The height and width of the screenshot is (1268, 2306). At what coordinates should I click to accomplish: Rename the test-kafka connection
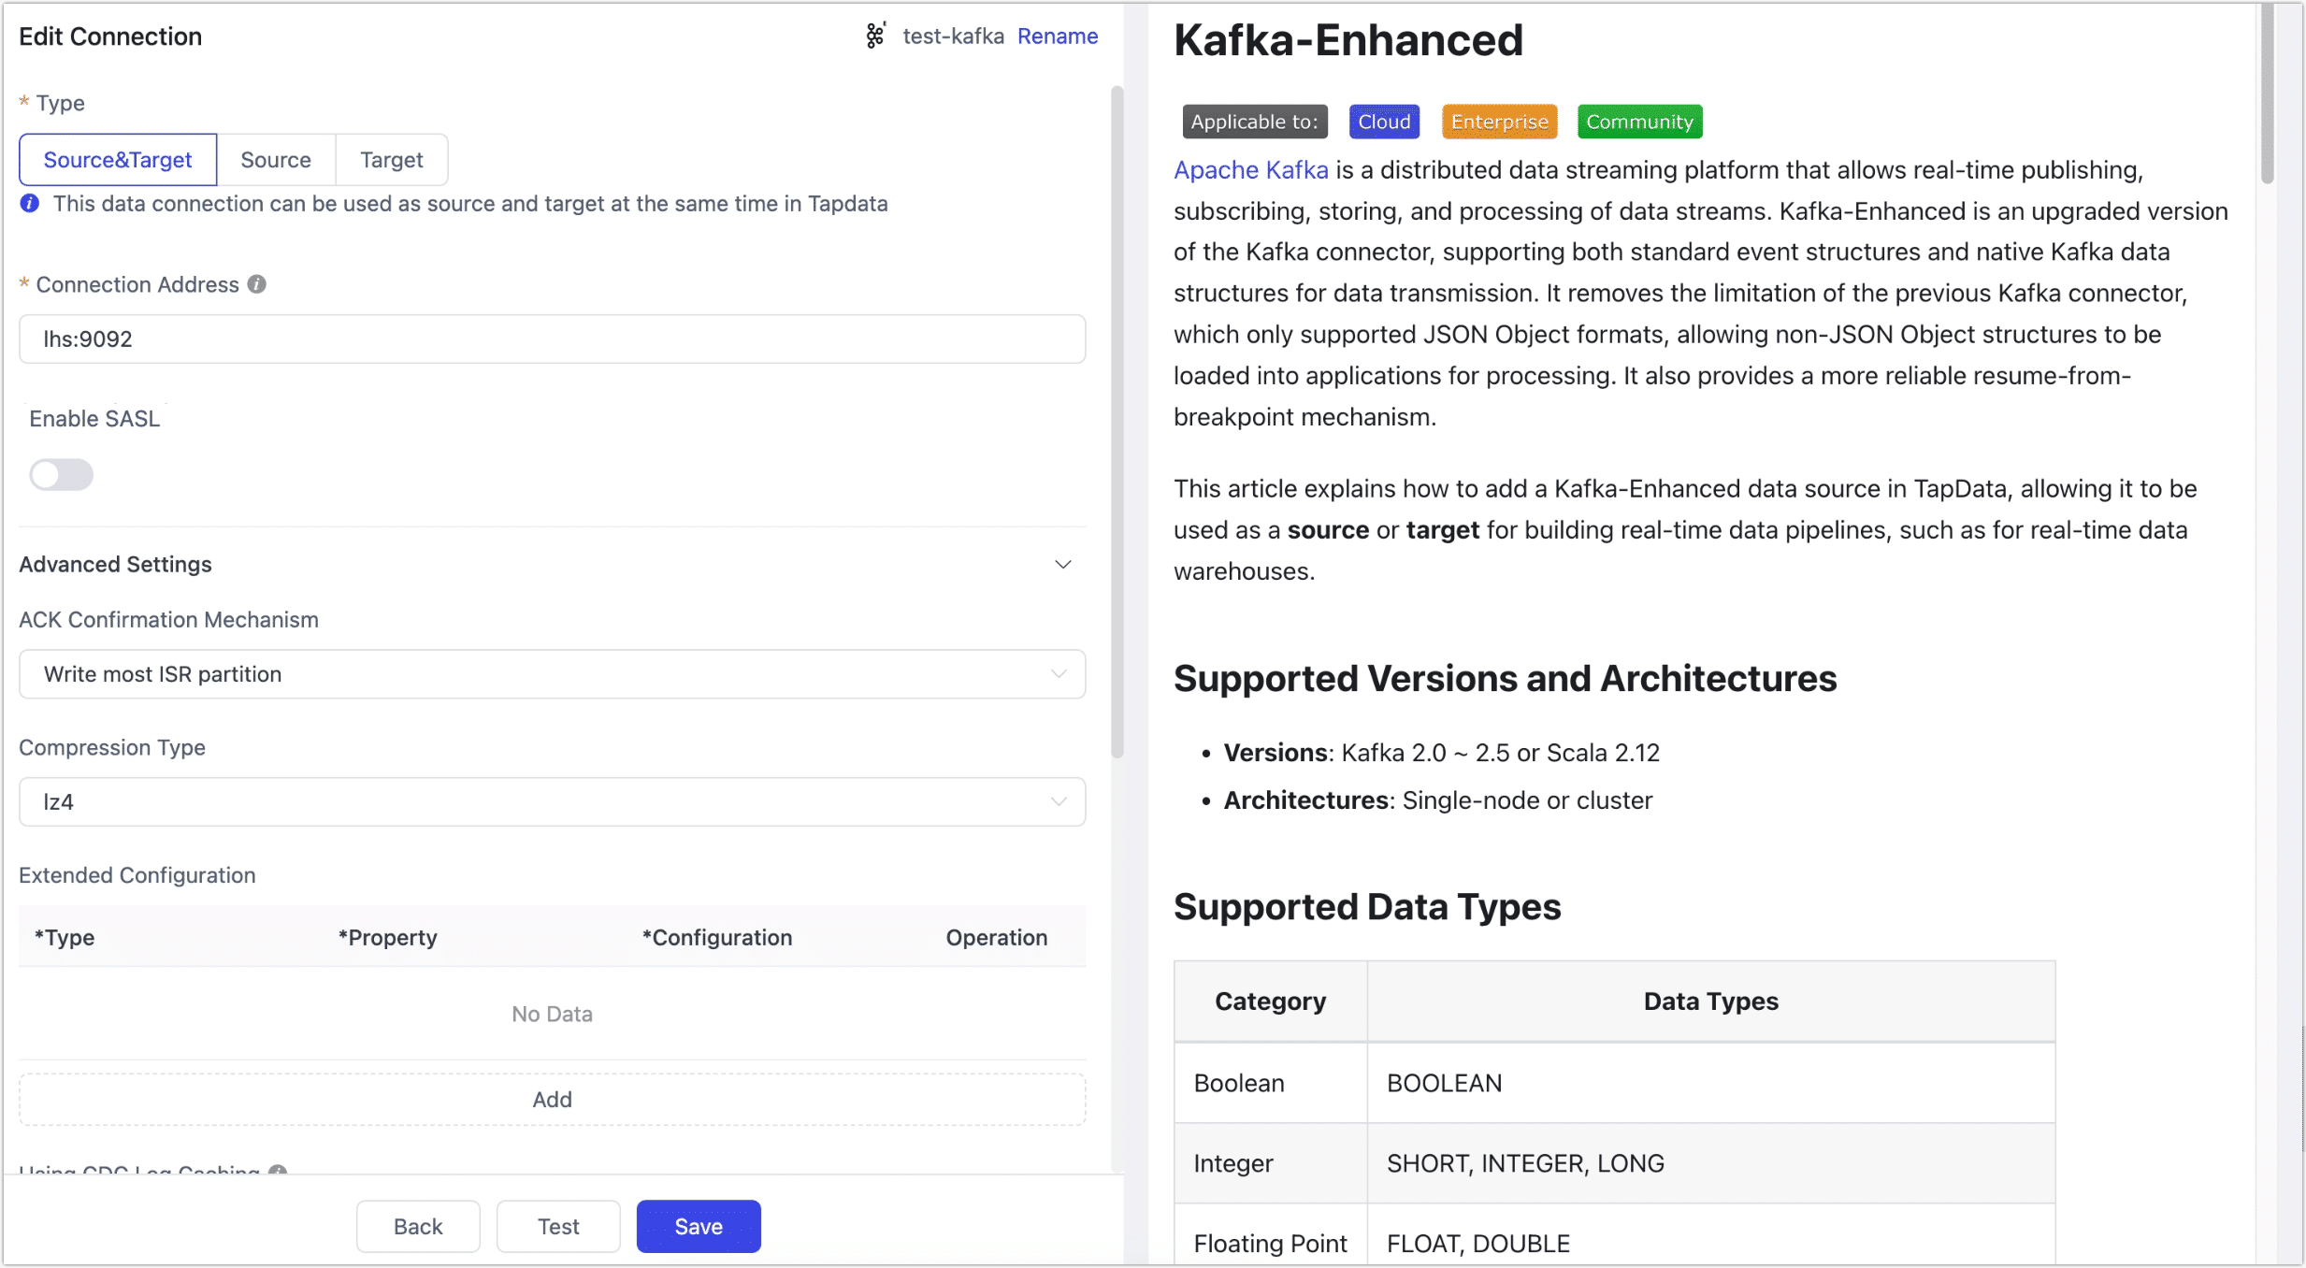tap(1058, 36)
